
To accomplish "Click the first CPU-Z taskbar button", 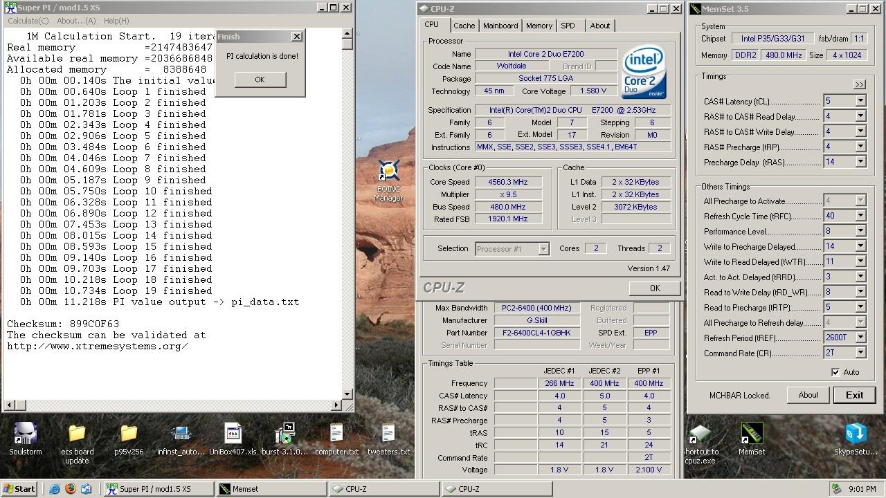I will pos(384,488).
